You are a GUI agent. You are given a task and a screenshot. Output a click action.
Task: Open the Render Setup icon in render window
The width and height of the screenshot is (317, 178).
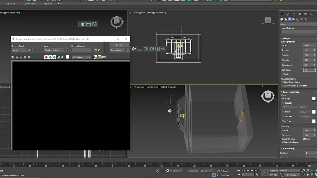tap(95, 50)
